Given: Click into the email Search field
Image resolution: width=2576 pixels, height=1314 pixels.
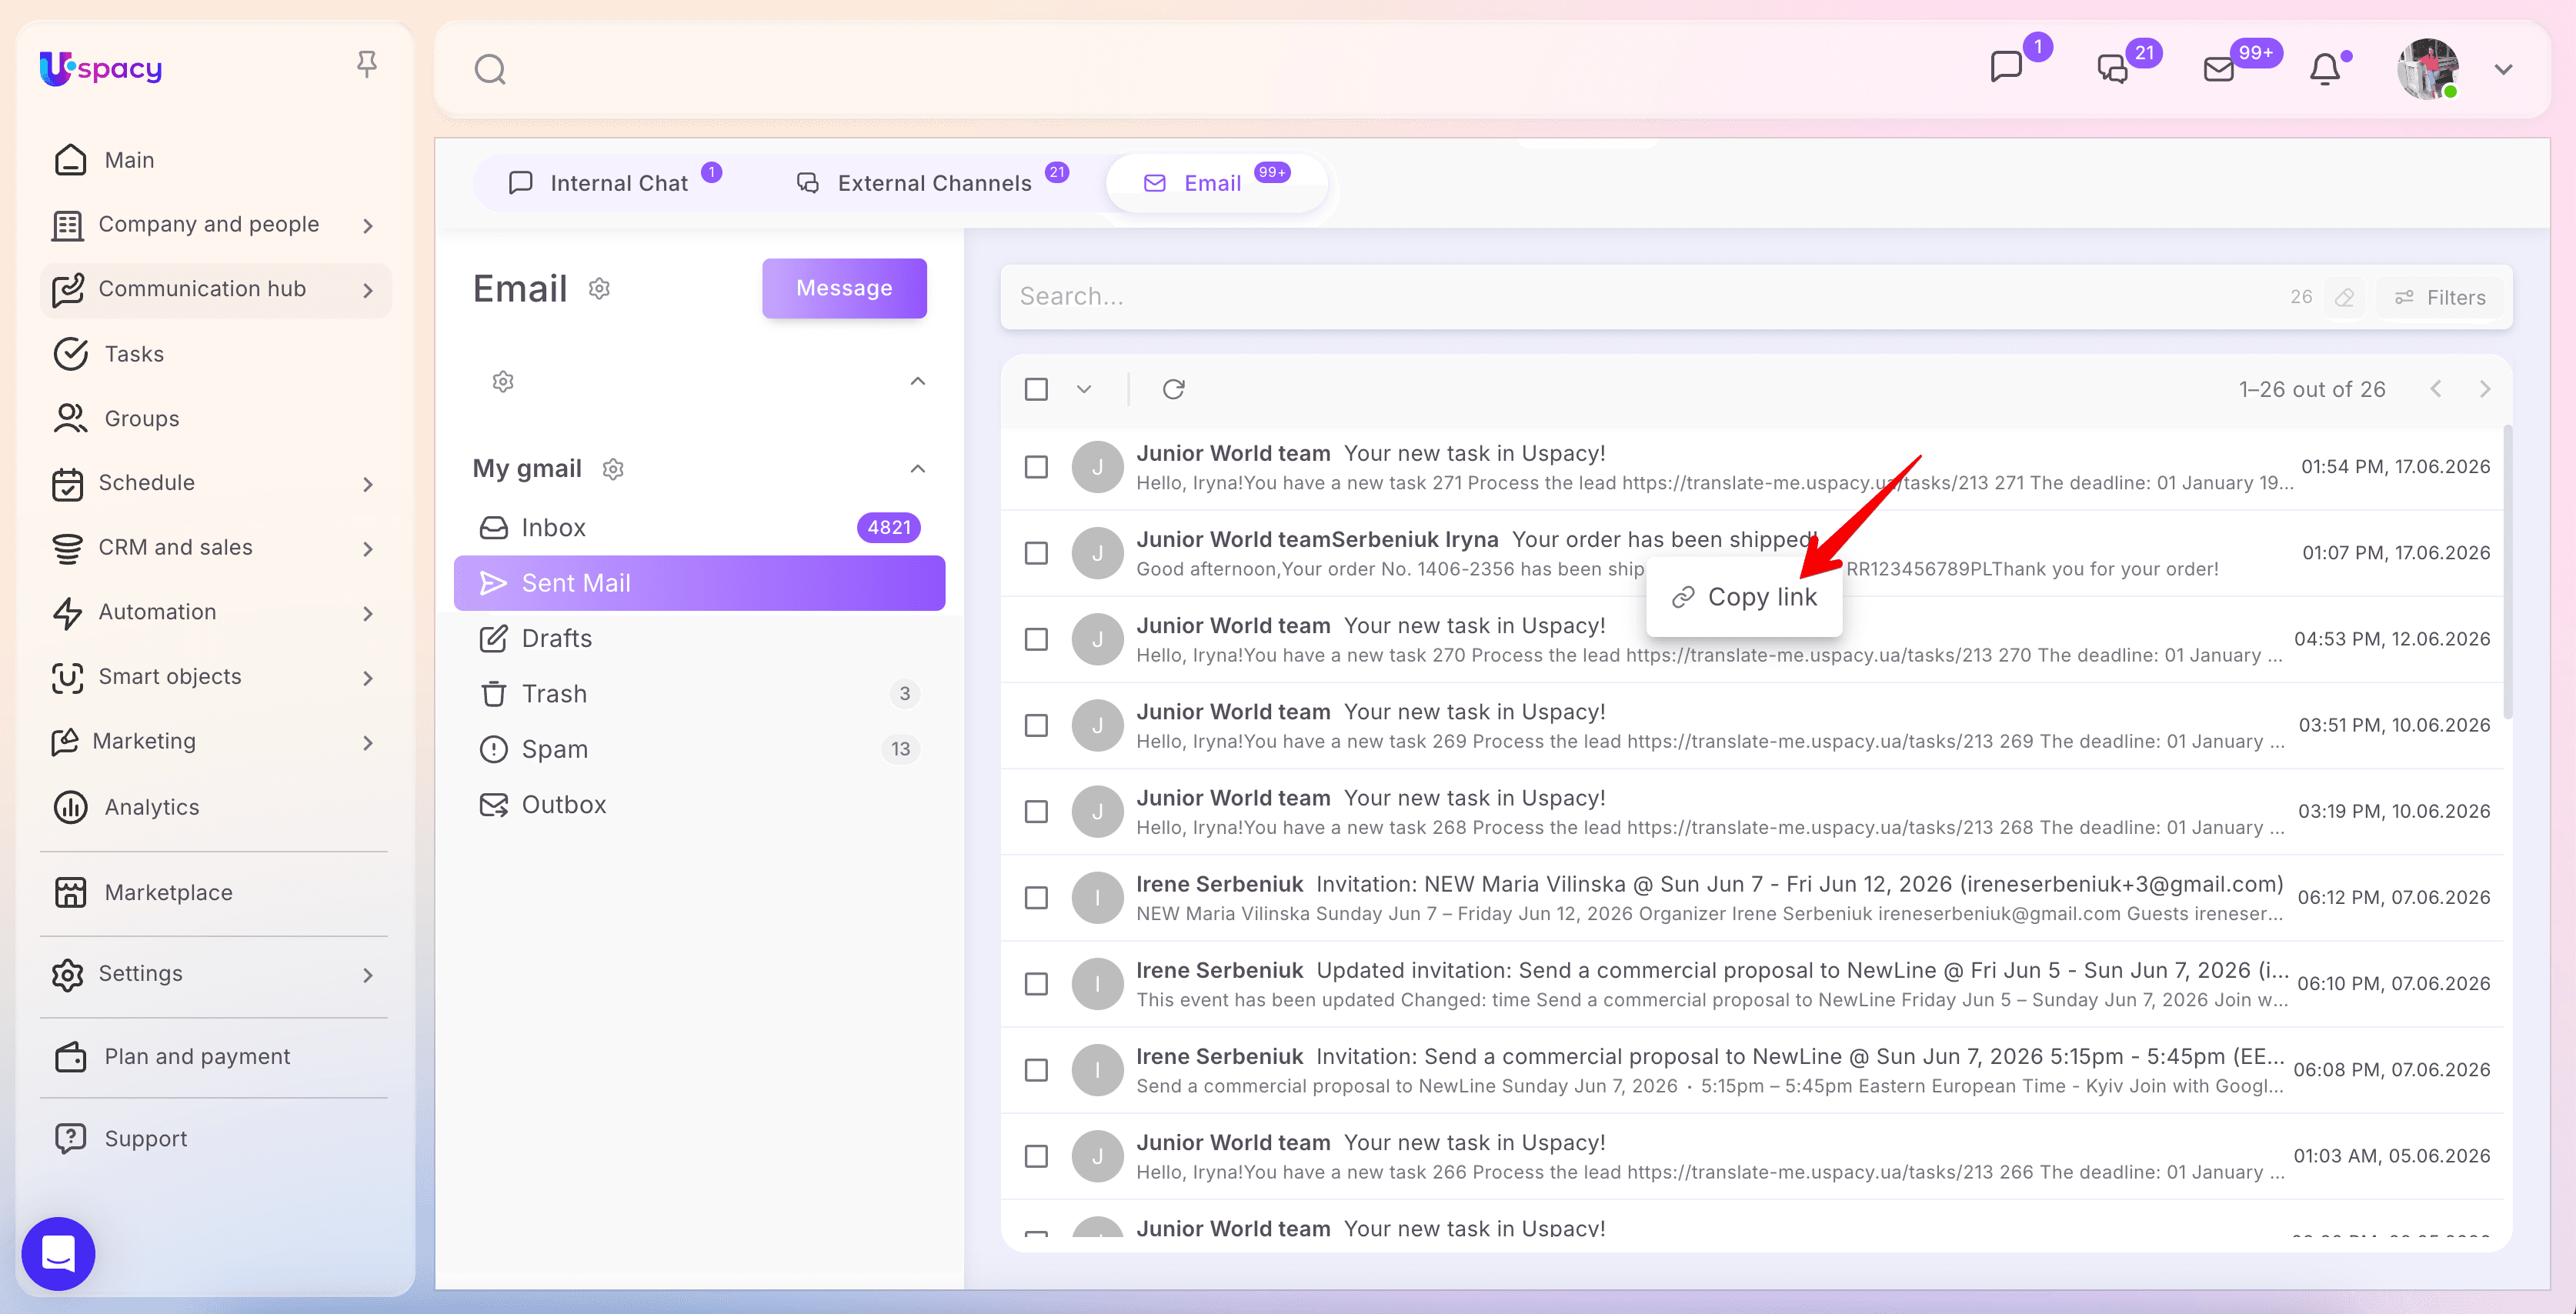Looking at the screenshot, I should pyautogui.click(x=1640, y=297).
